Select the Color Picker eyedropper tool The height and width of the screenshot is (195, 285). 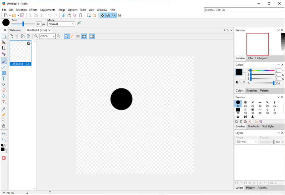point(4,109)
